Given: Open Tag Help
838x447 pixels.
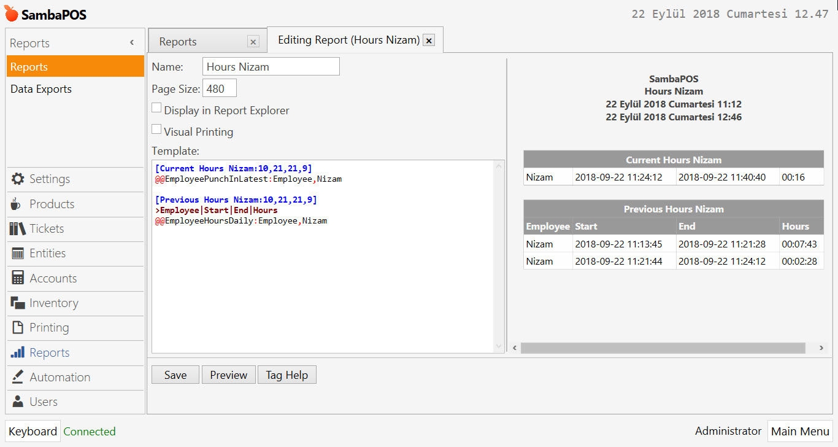Looking at the screenshot, I should click(286, 374).
